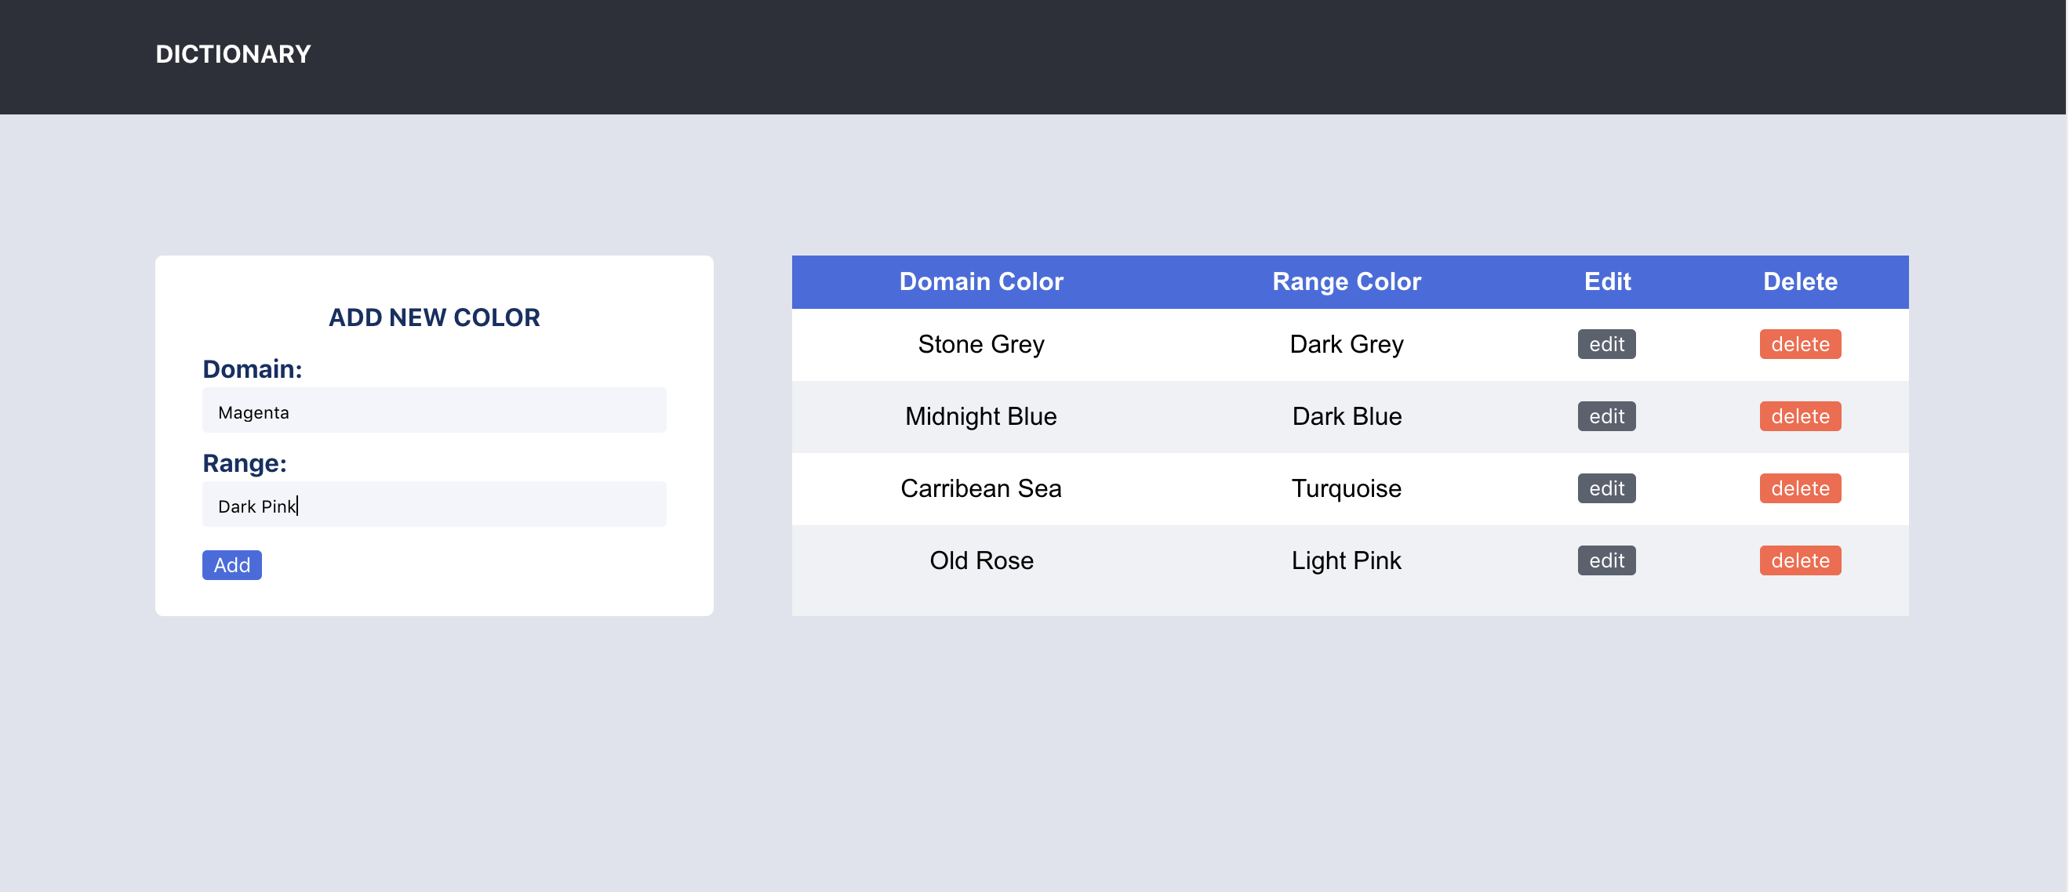
Task: Click the DICTIONARY title in the header bar
Action: [x=232, y=54]
